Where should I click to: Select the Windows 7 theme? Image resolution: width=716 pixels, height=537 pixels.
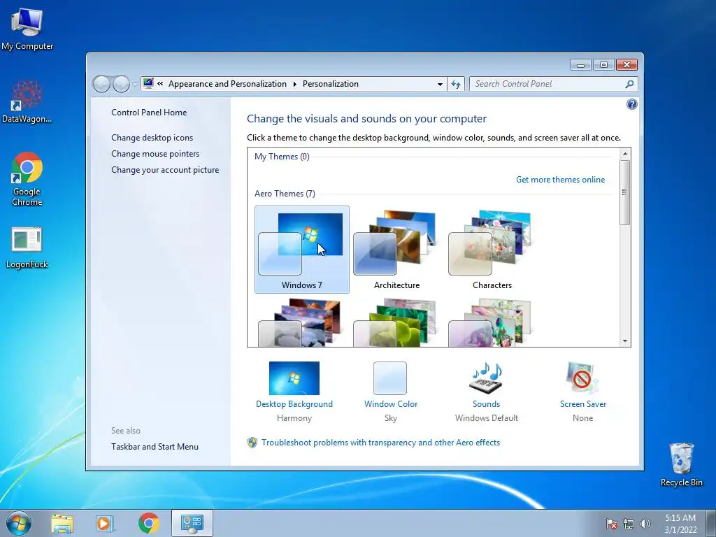tap(302, 250)
